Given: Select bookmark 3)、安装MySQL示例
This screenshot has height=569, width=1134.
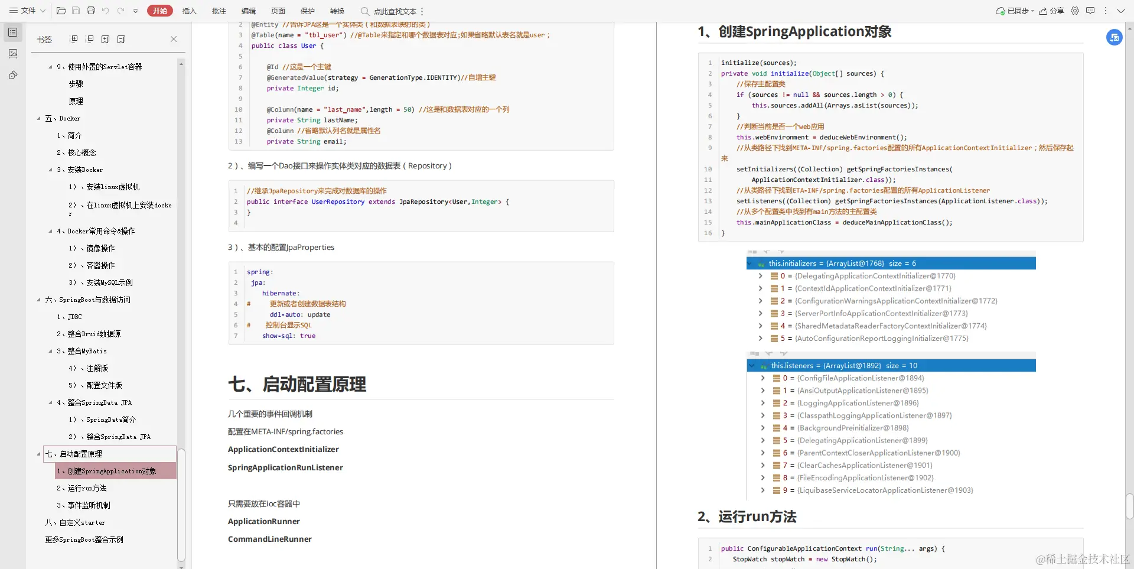Looking at the screenshot, I should pos(100,282).
